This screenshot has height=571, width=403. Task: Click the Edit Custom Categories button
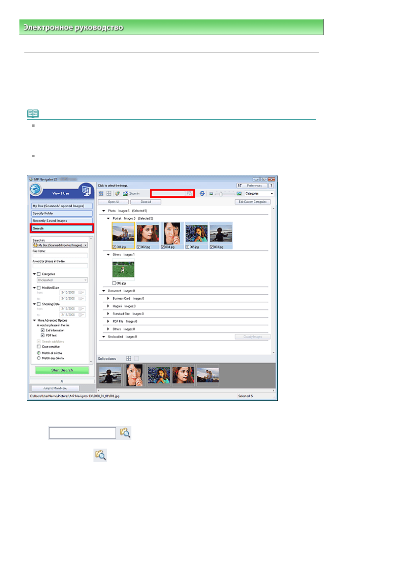point(252,202)
